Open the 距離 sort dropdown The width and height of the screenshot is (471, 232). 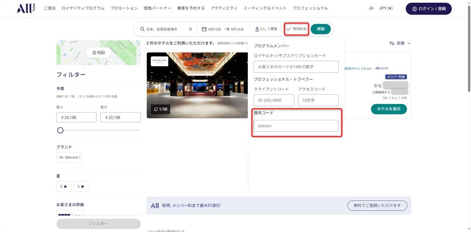point(400,43)
